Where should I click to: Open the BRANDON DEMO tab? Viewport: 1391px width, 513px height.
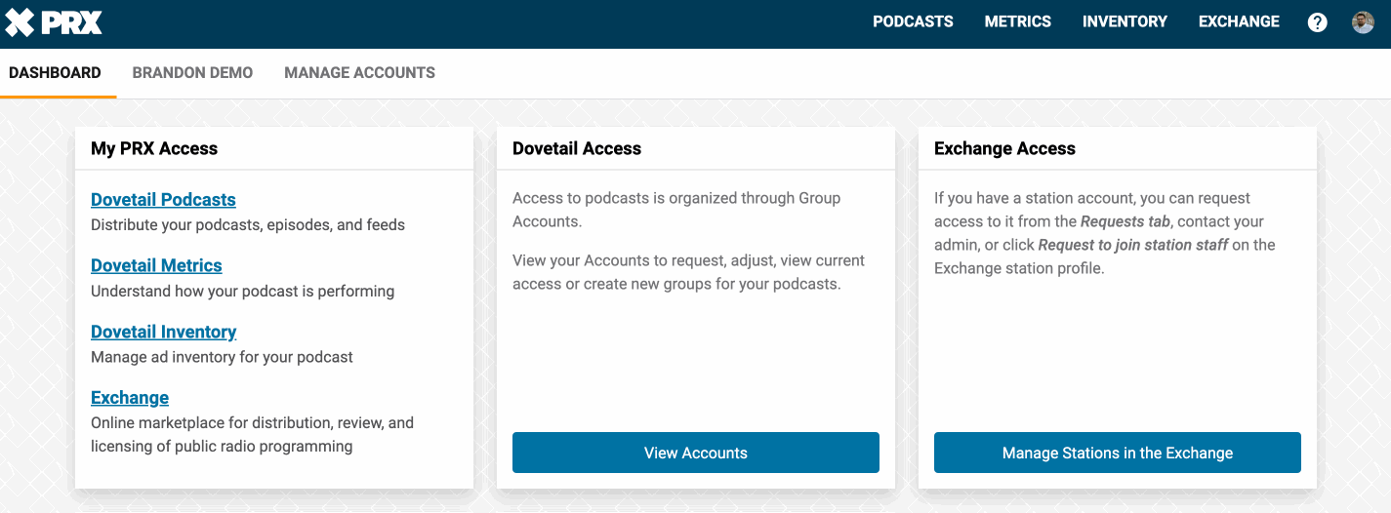point(192,73)
